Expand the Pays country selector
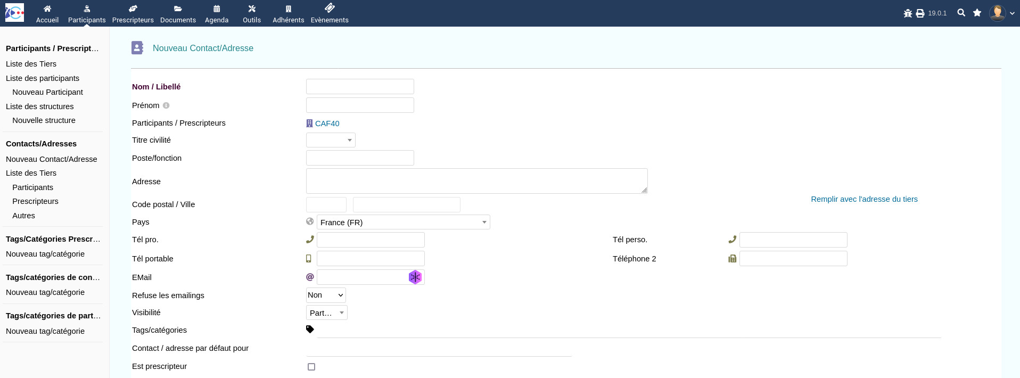 (x=403, y=223)
